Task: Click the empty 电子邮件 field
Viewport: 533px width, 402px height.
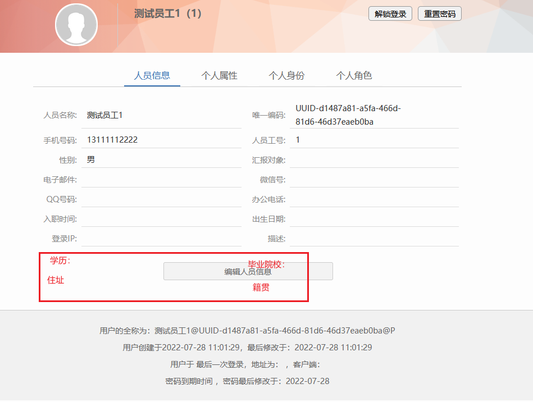Action: pyautogui.click(x=161, y=179)
